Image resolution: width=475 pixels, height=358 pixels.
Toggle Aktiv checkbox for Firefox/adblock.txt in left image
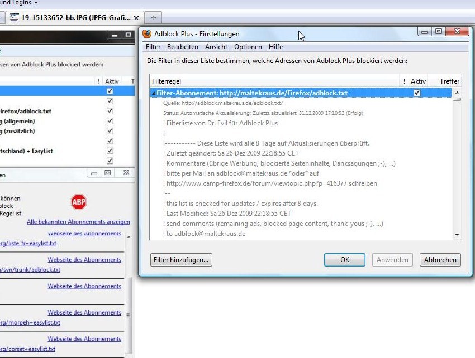[x=110, y=111]
